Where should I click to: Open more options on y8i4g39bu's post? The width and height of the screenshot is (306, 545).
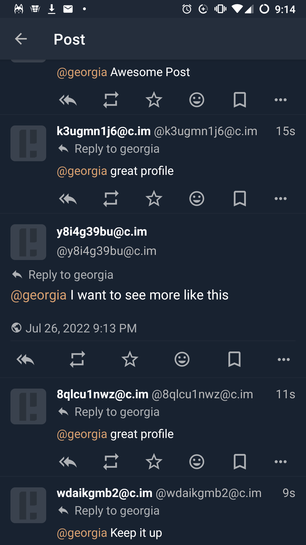click(x=284, y=359)
